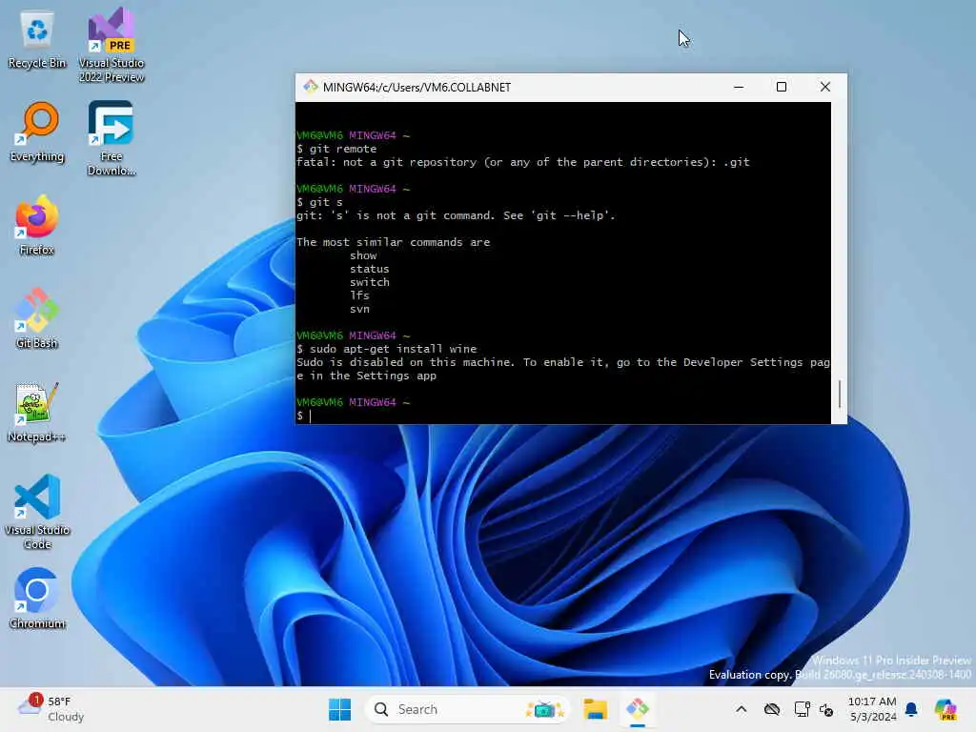Open the clock showing 10:17 AM

(x=872, y=709)
